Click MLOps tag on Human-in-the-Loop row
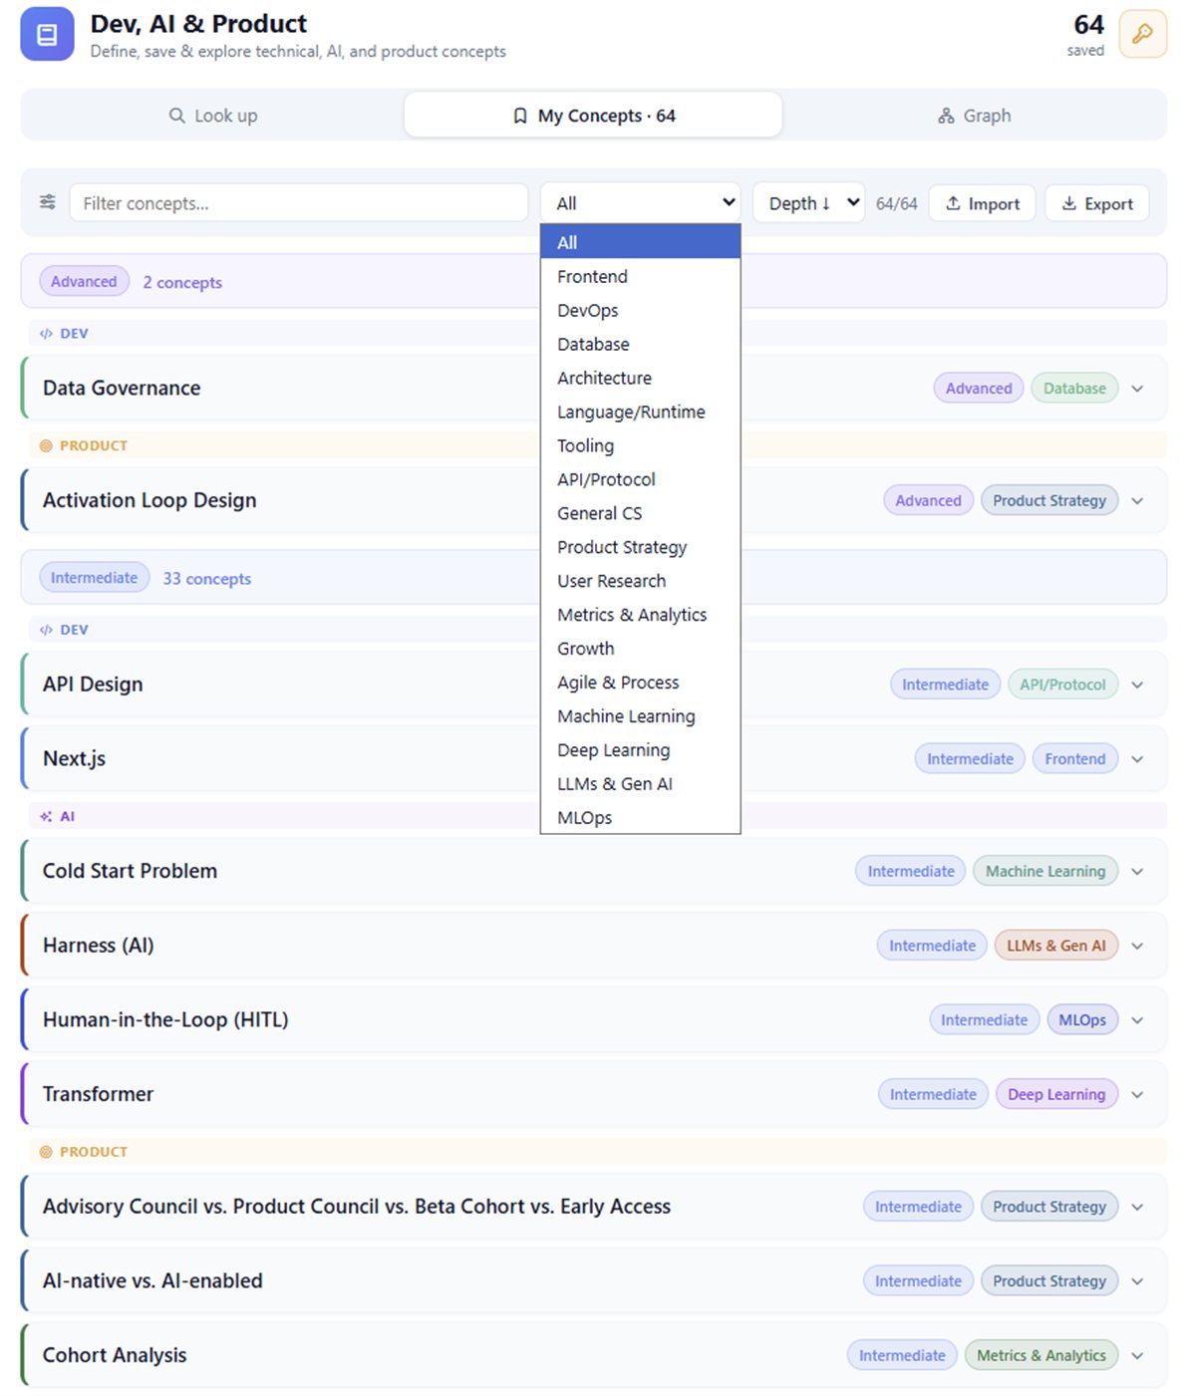The image size is (1196, 1396). (1082, 1020)
